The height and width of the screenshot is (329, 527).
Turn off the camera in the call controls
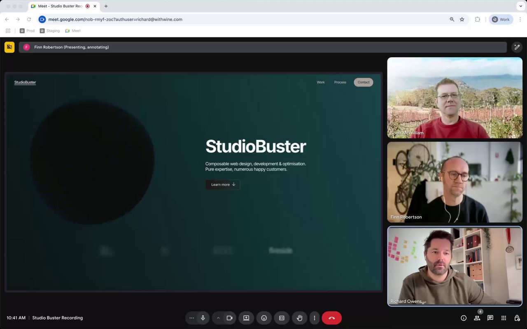(x=230, y=318)
